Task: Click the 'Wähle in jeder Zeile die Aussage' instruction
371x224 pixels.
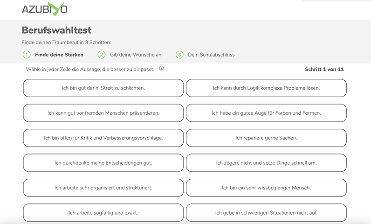Action: tap(90, 70)
